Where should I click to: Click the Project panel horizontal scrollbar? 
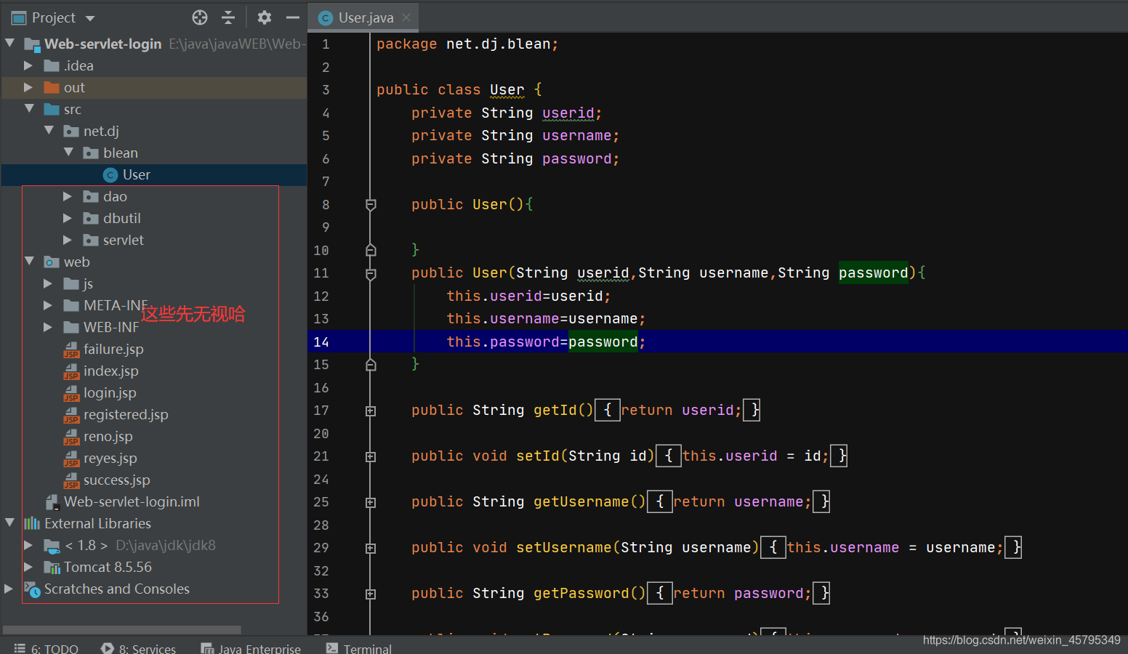[x=122, y=629]
